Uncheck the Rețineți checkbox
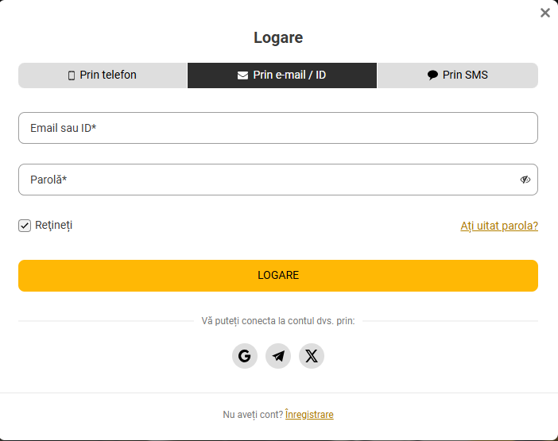The height and width of the screenshot is (441, 558). click(25, 226)
